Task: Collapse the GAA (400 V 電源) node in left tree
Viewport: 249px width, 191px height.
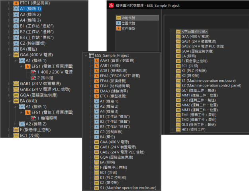Action: pos(10,55)
